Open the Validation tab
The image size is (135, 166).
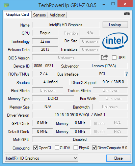pyautogui.click(x=57, y=15)
